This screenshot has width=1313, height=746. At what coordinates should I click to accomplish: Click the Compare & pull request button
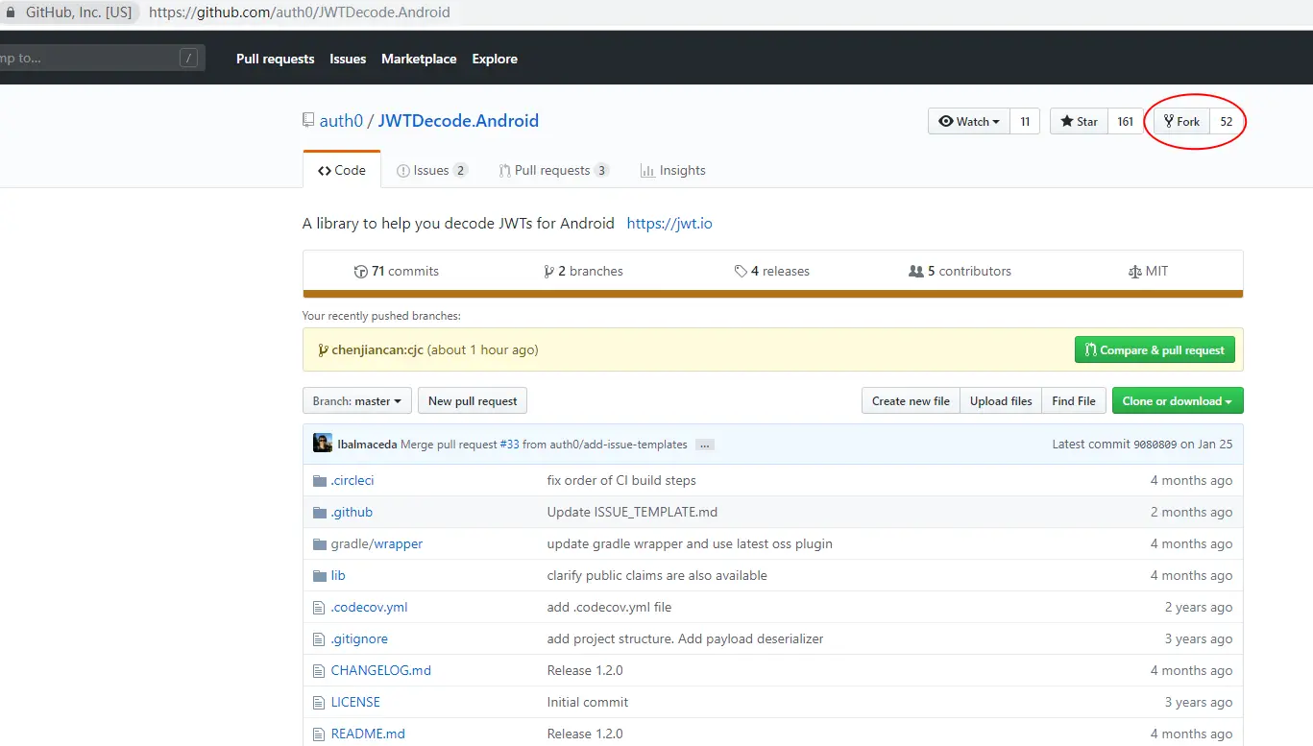1155,349
